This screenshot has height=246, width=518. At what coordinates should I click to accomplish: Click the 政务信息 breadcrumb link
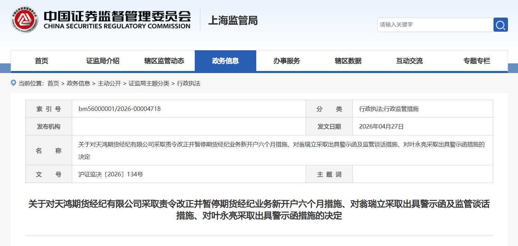[x=78, y=83]
